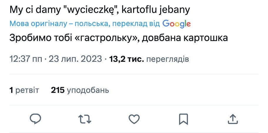The width and height of the screenshot is (268, 133).
Task: Click the "23 лип. 2023" date
Action: (x=75, y=59)
